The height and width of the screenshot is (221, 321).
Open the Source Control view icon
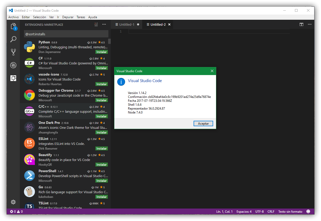(13, 52)
